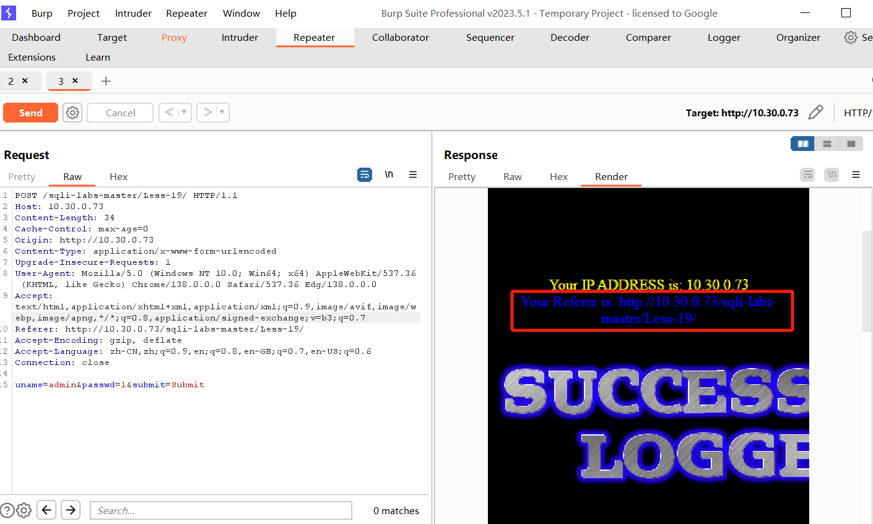The width and height of the screenshot is (873, 524).
Task: Select top-bottom split layout view
Action: point(827,144)
